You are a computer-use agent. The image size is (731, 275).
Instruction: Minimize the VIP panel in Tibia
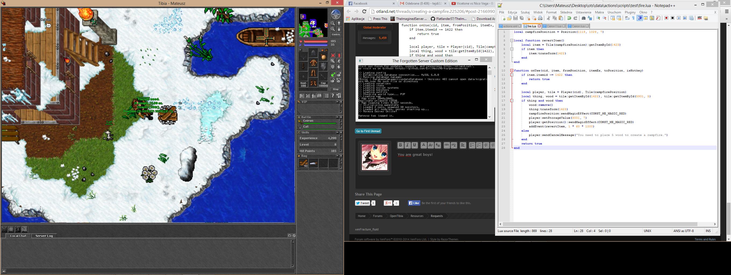[337, 102]
